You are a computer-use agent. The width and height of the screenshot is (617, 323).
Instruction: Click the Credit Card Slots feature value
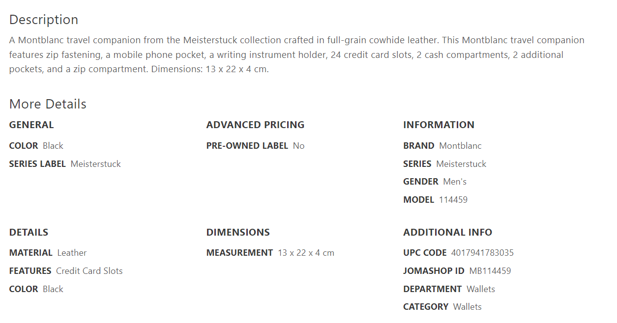(x=89, y=271)
